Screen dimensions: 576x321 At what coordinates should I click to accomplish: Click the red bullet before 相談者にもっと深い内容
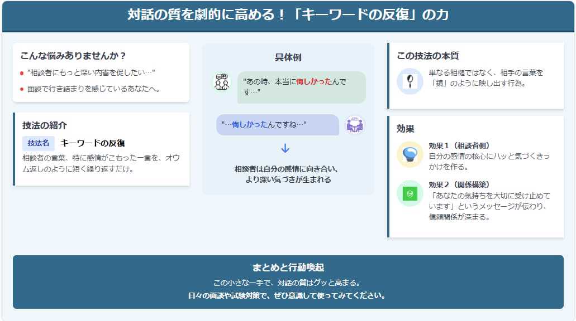(22, 73)
